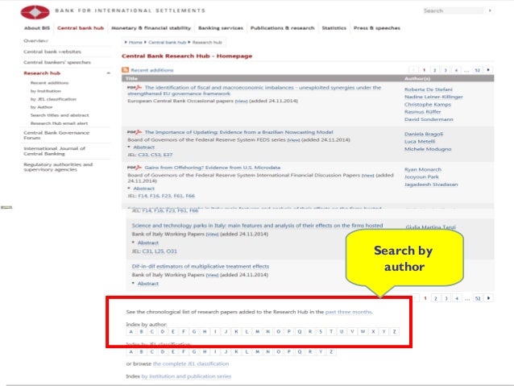The image size is (514, 386).
Task: Go to next page arrow in top pagination
Action: (x=488, y=70)
